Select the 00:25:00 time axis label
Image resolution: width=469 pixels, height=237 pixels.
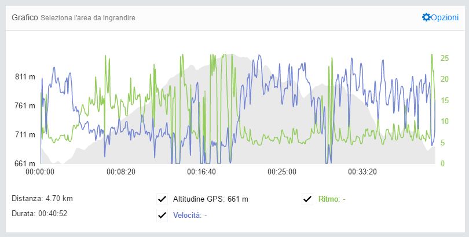[x=282, y=172]
